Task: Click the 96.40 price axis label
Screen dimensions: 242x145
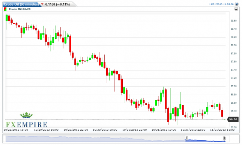Action: pos(233,111)
